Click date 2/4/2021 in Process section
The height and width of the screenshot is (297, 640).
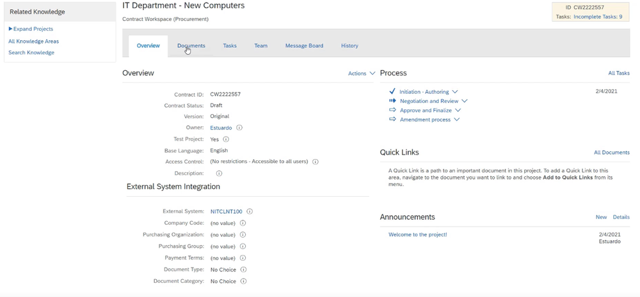pos(607,91)
